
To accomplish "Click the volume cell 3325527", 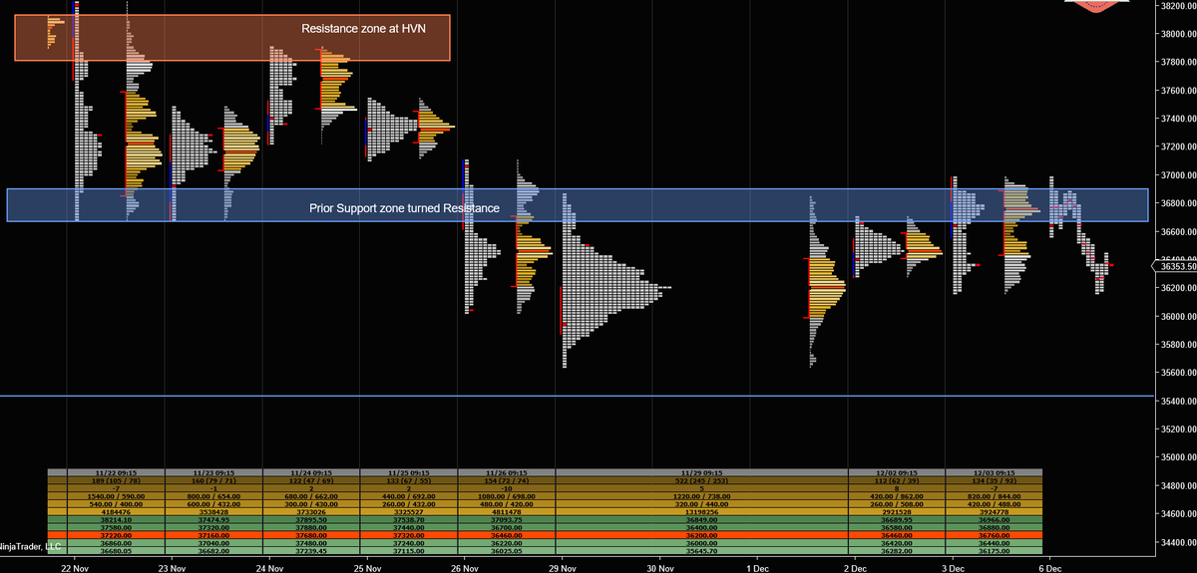I will (407, 511).
